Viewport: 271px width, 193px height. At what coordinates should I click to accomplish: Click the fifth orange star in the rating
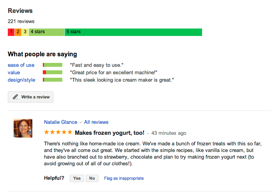(x=70, y=132)
